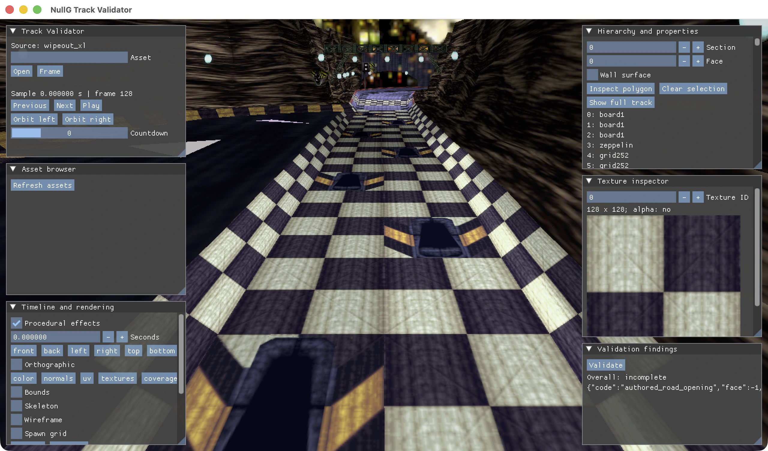Viewport: 768px width, 451px height.
Task: Select the normals render mode
Action: pyautogui.click(x=58, y=378)
